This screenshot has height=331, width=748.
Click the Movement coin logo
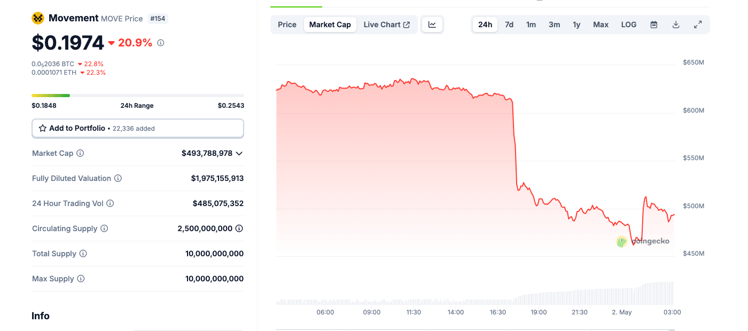(x=37, y=18)
